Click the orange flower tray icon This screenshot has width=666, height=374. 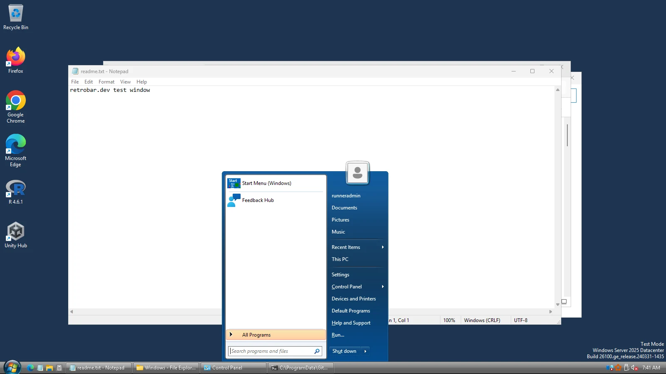click(x=618, y=368)
